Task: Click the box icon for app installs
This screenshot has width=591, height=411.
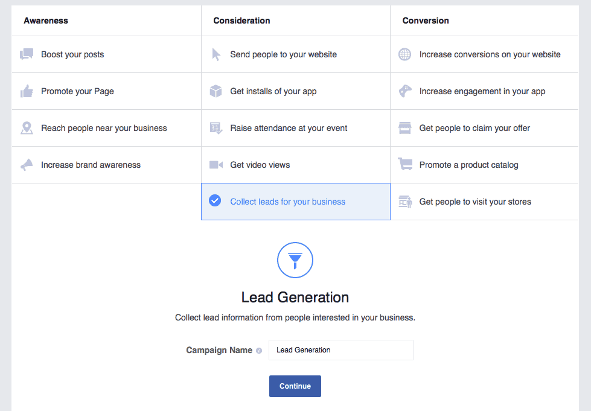Action: 216,91
